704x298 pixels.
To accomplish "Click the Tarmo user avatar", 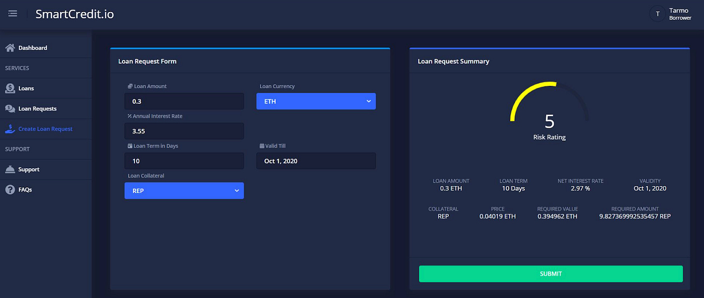I will (657, 14).
